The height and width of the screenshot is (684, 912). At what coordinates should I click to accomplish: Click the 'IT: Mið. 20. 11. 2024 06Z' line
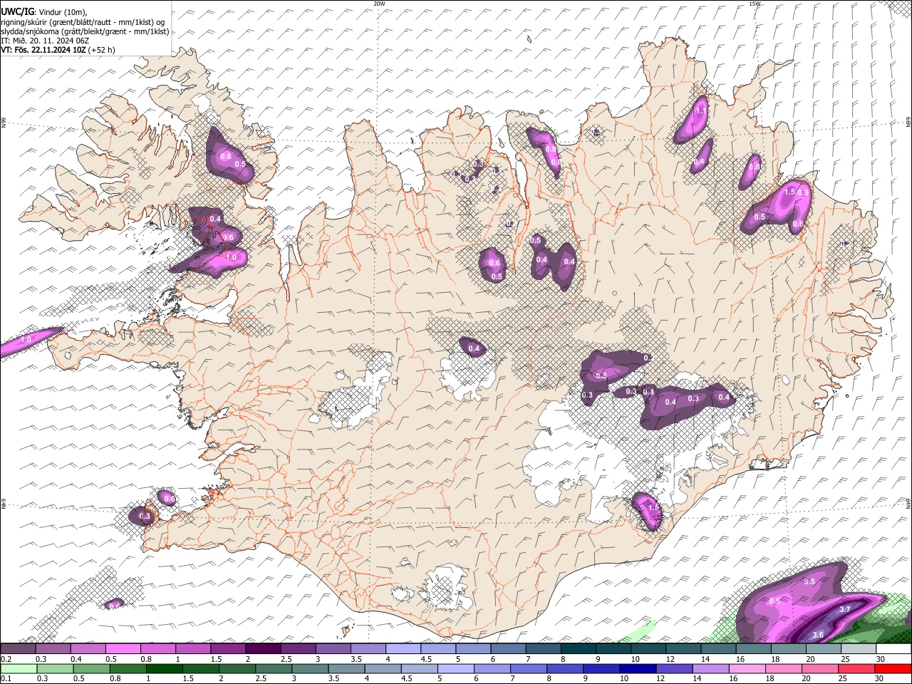(x=45, y=41)
